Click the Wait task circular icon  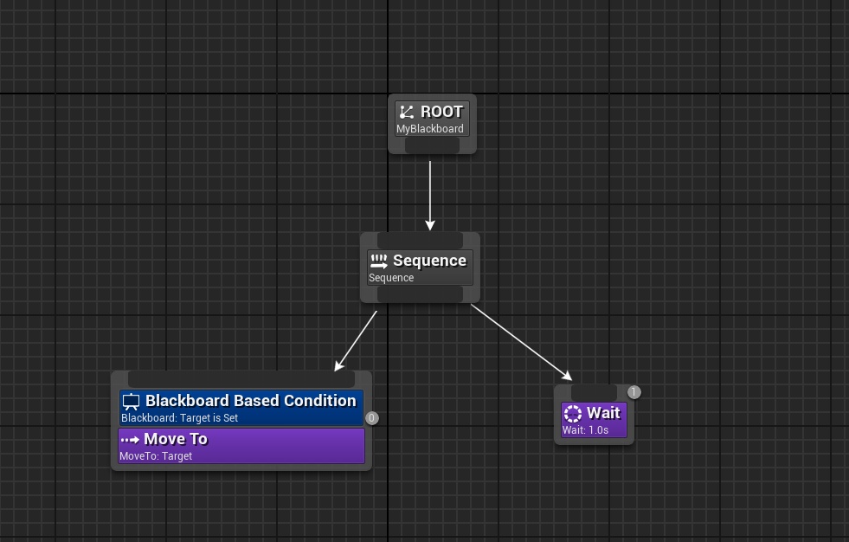573,414
